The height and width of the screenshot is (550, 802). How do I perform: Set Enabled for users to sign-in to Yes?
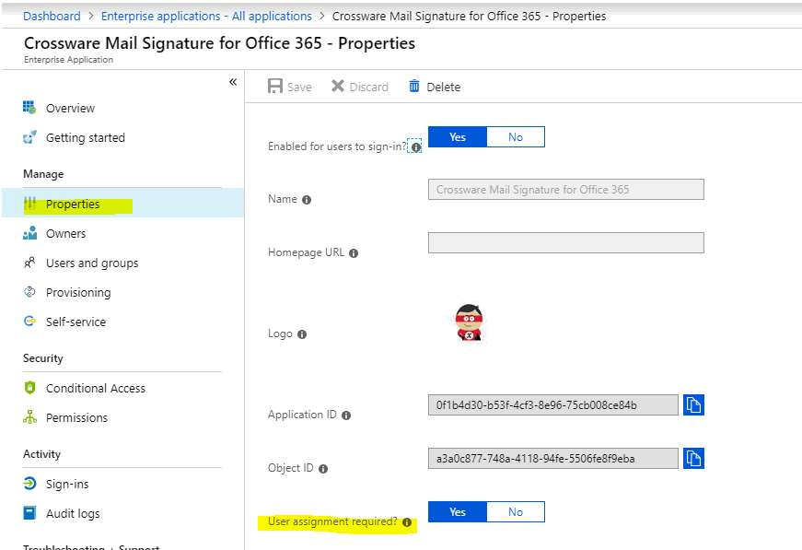458,136
